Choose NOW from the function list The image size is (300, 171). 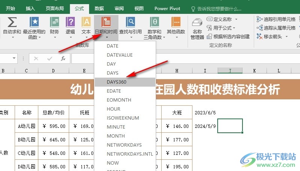125,163
